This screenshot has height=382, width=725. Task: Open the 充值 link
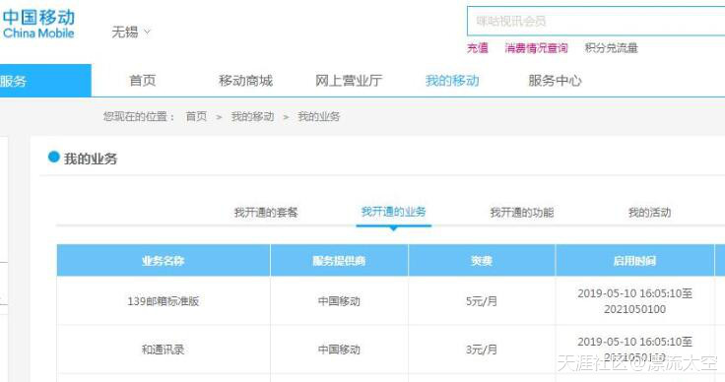click(477, 48)
